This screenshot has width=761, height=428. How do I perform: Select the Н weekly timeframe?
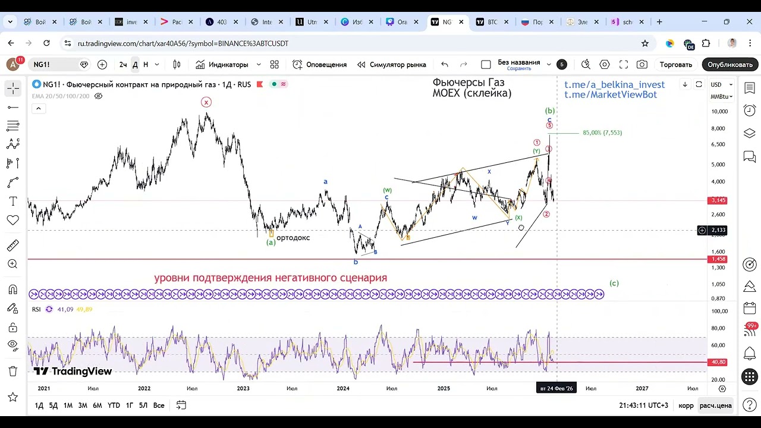[x=146, y=64]
